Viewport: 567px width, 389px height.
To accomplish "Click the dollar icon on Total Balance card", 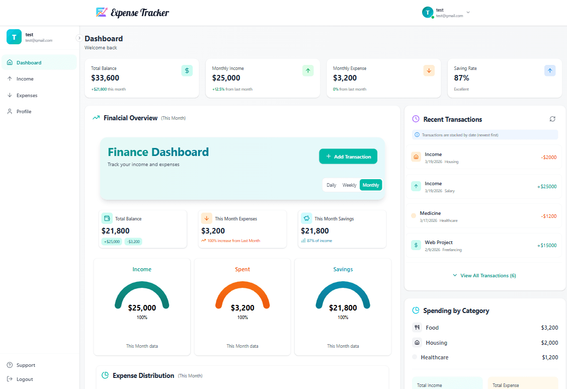I will click(x=187, y=70).
